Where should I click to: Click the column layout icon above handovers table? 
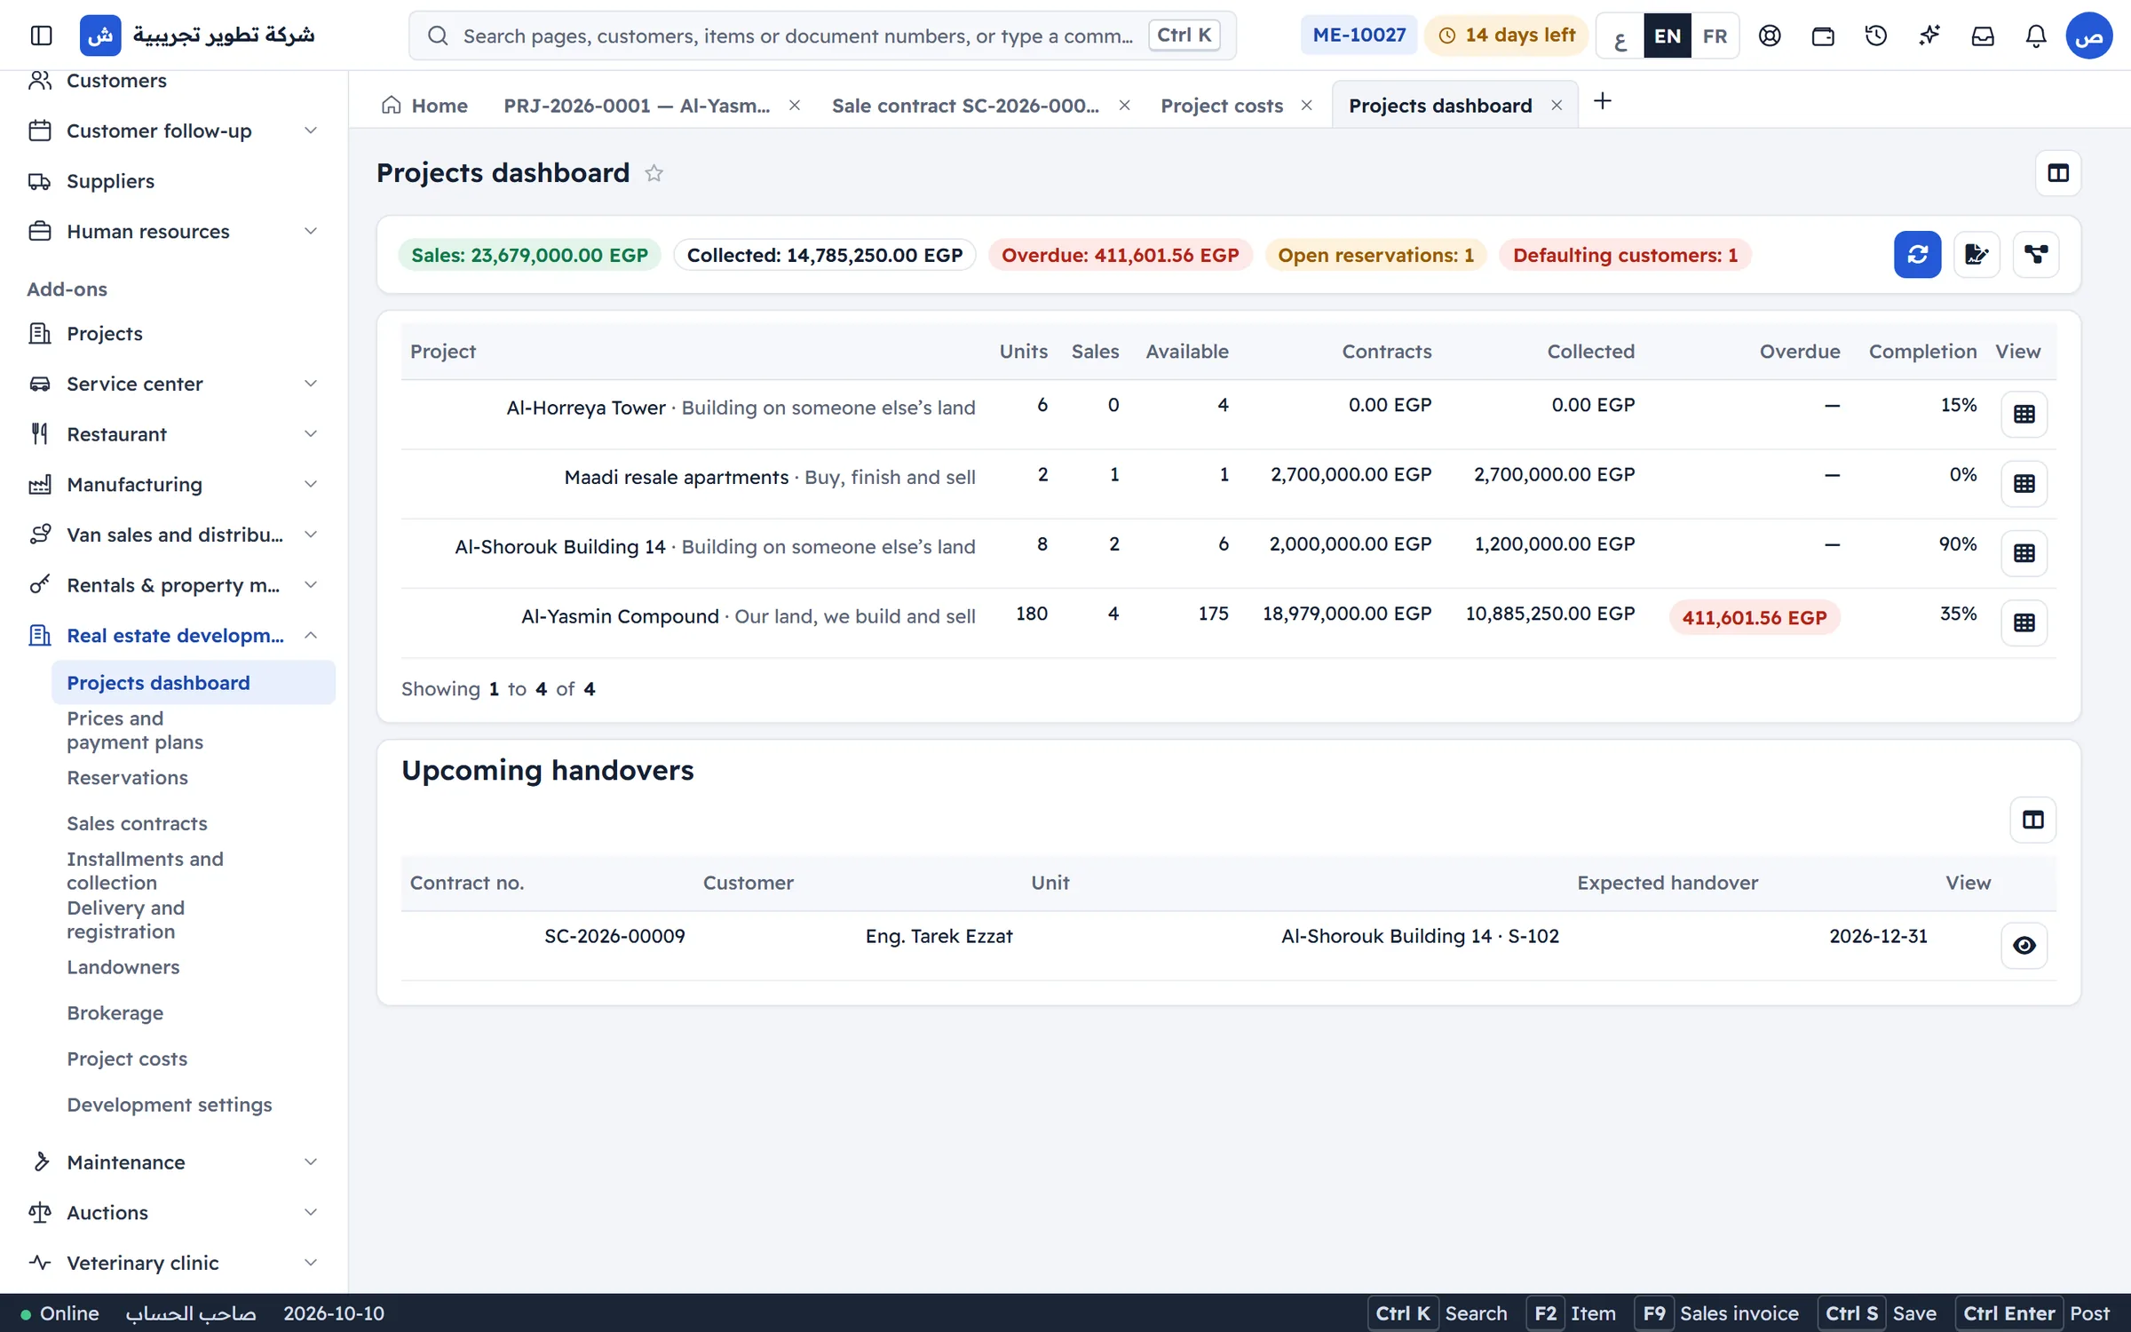(2032, 820)
